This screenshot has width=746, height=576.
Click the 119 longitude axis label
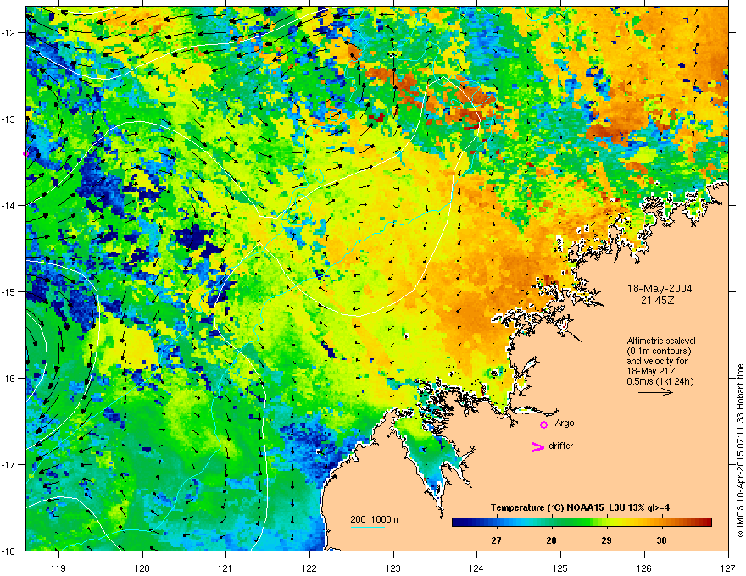tap(58, 568)
